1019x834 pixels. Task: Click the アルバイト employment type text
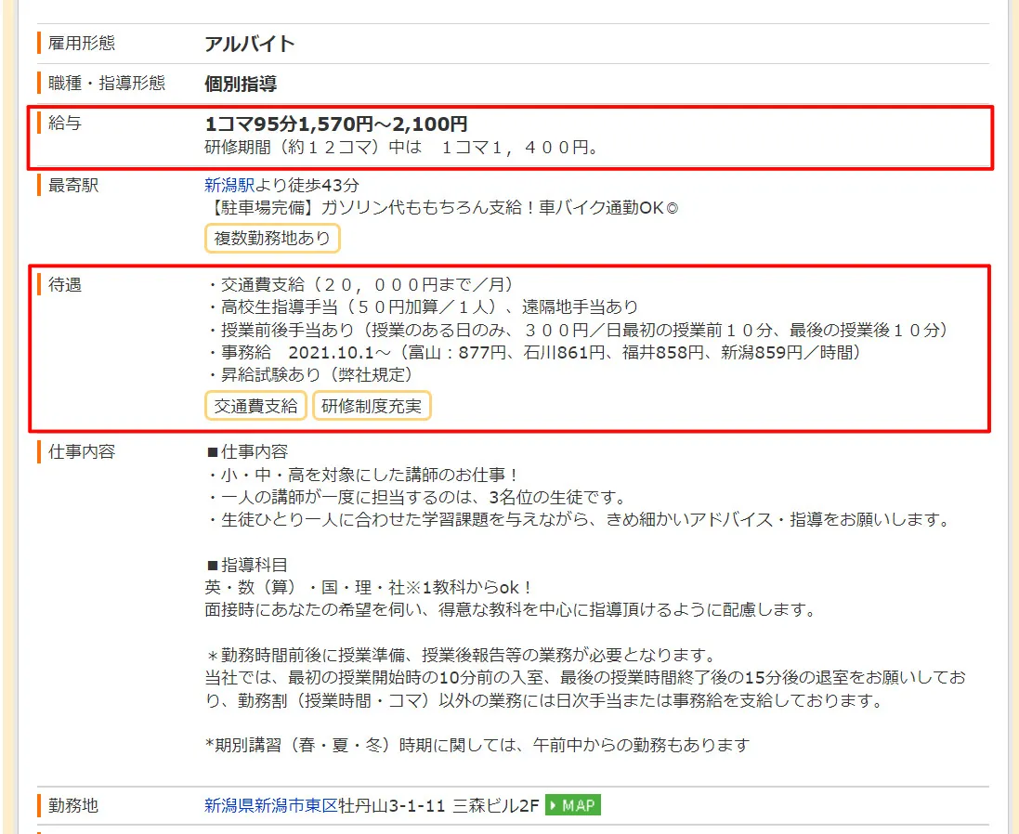(250, 44)
